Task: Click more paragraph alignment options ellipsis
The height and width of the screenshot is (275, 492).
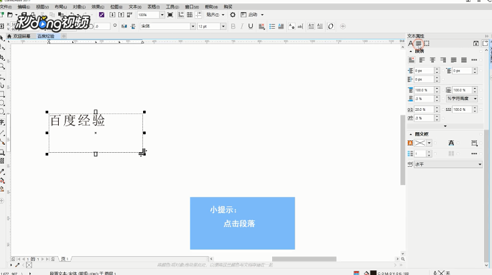Action: point(474,60)
